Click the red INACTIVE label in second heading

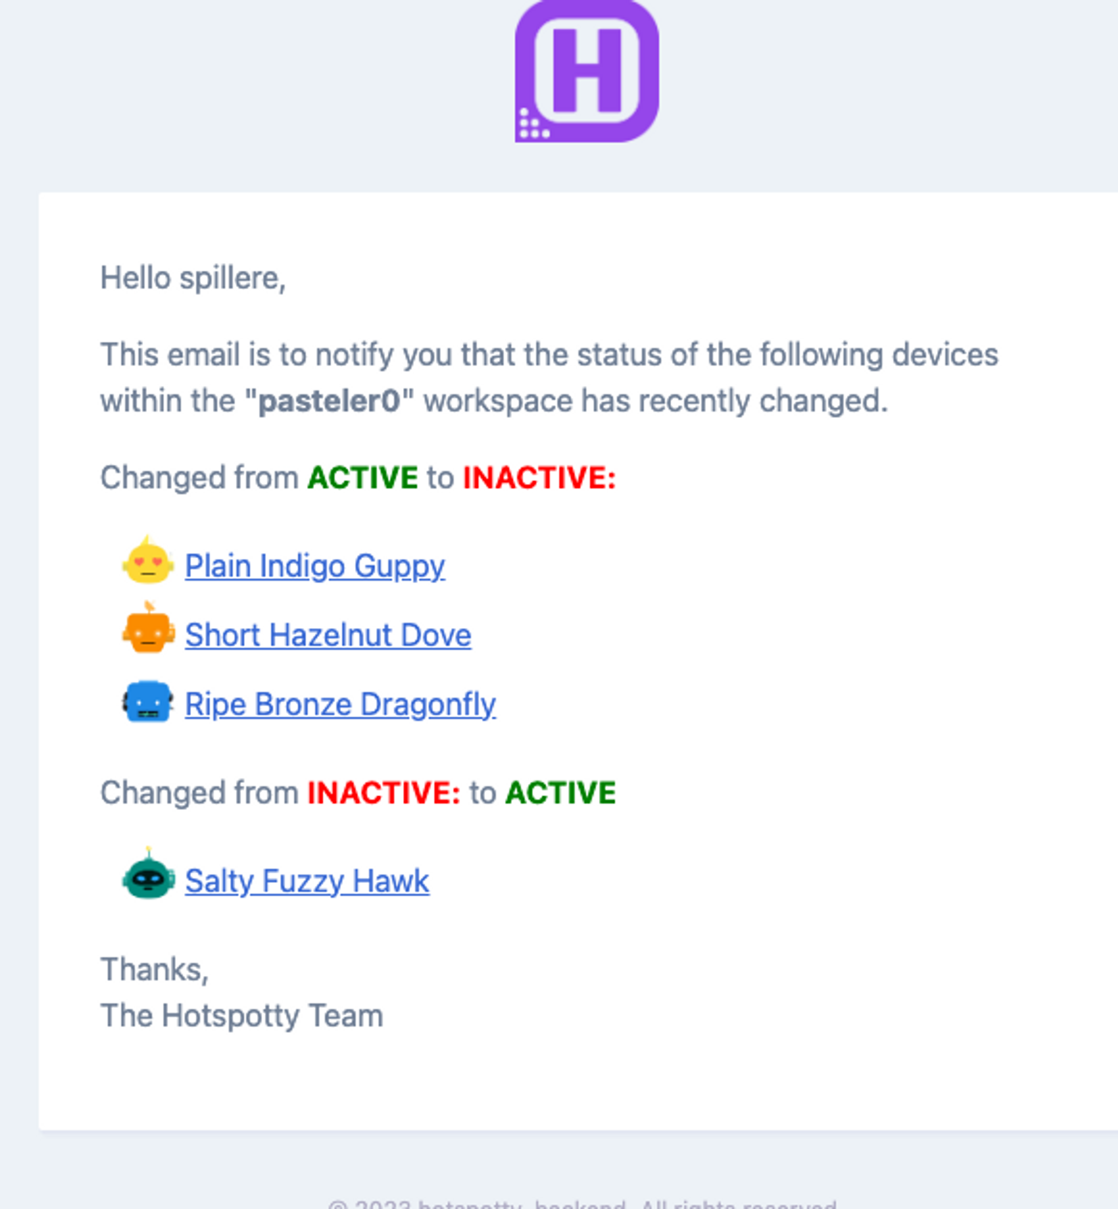(x=383, y=793)
